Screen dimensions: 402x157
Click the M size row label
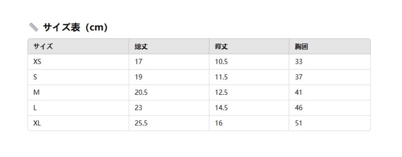[36, 93]
